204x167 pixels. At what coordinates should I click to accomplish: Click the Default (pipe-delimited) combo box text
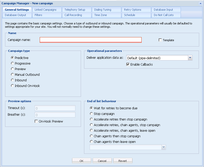click(157, 58)
